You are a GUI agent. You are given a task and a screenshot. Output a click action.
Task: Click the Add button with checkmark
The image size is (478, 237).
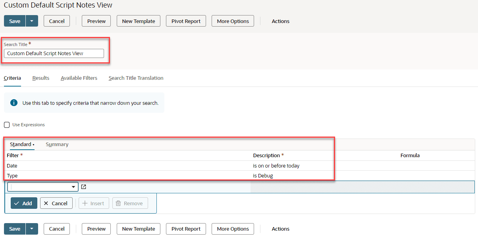24,203
